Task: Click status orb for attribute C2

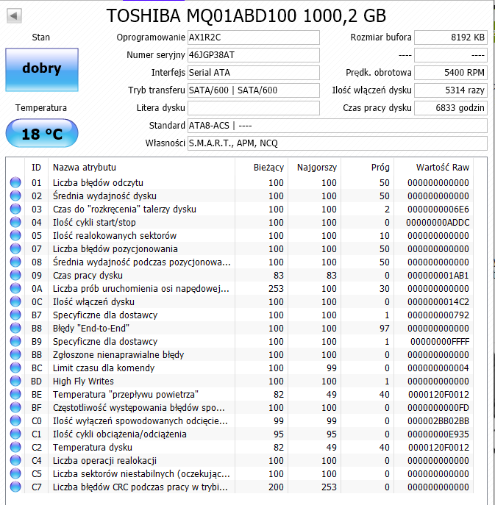Action: (x=15, y=447)
